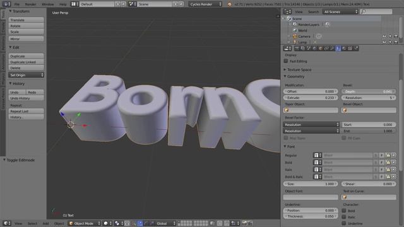Viewport: 404px width, 227px height.
Task: Click the 3D view editor type icon
Action: [7, 223]
